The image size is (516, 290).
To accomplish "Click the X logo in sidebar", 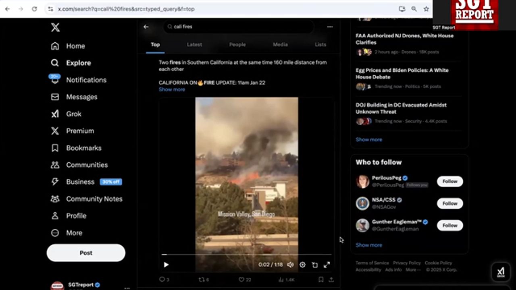I will 55,27.
